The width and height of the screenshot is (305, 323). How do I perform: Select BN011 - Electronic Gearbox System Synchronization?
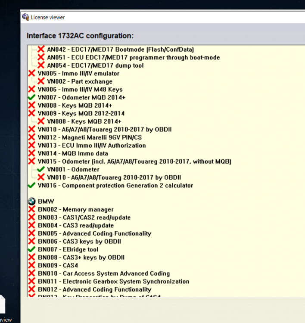pos(114,282)
